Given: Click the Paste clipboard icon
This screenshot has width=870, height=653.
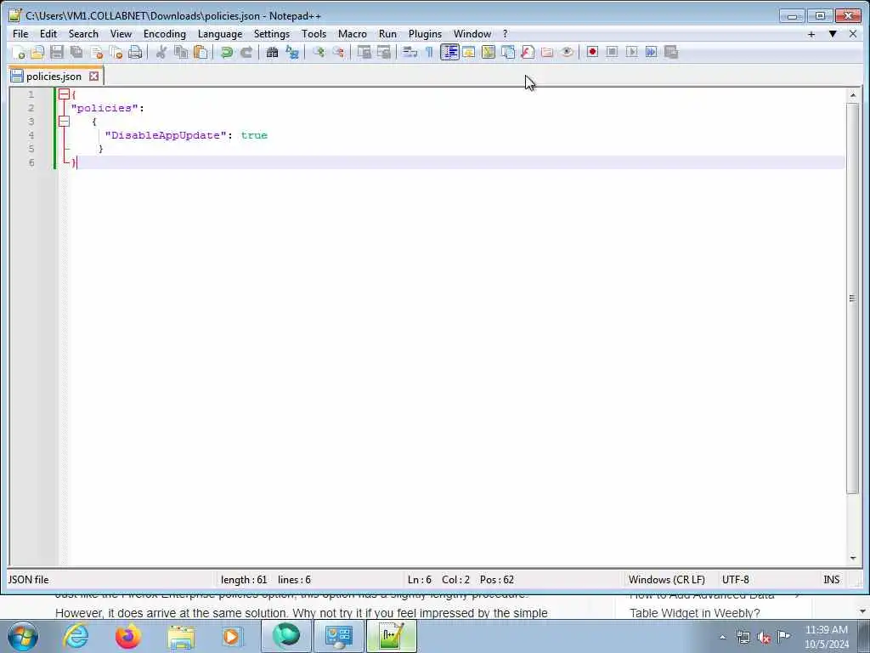Looking at the screenshot, I should pyautogui.click(x=201, y=52).
